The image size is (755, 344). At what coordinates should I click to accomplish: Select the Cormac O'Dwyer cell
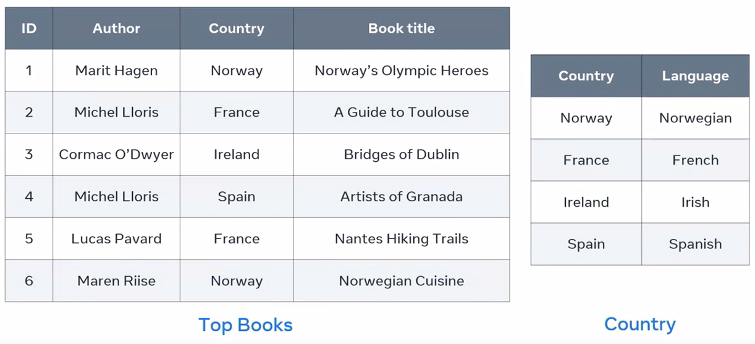(x=116, y=154)
